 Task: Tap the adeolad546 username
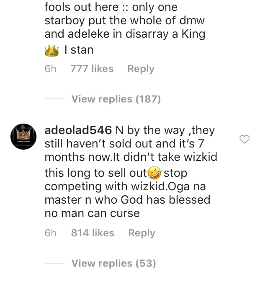coord(78,130)
